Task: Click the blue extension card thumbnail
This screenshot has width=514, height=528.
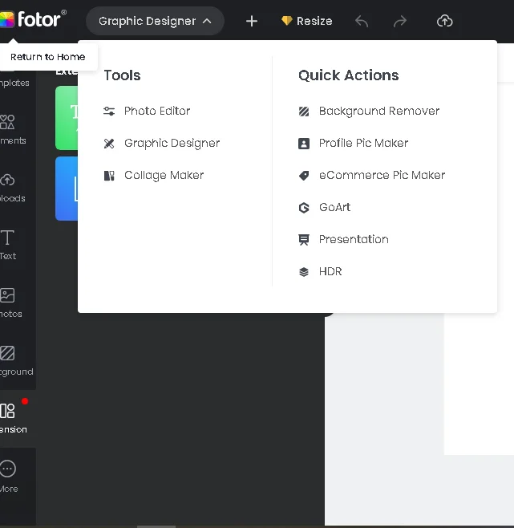Action: [67, 189]
